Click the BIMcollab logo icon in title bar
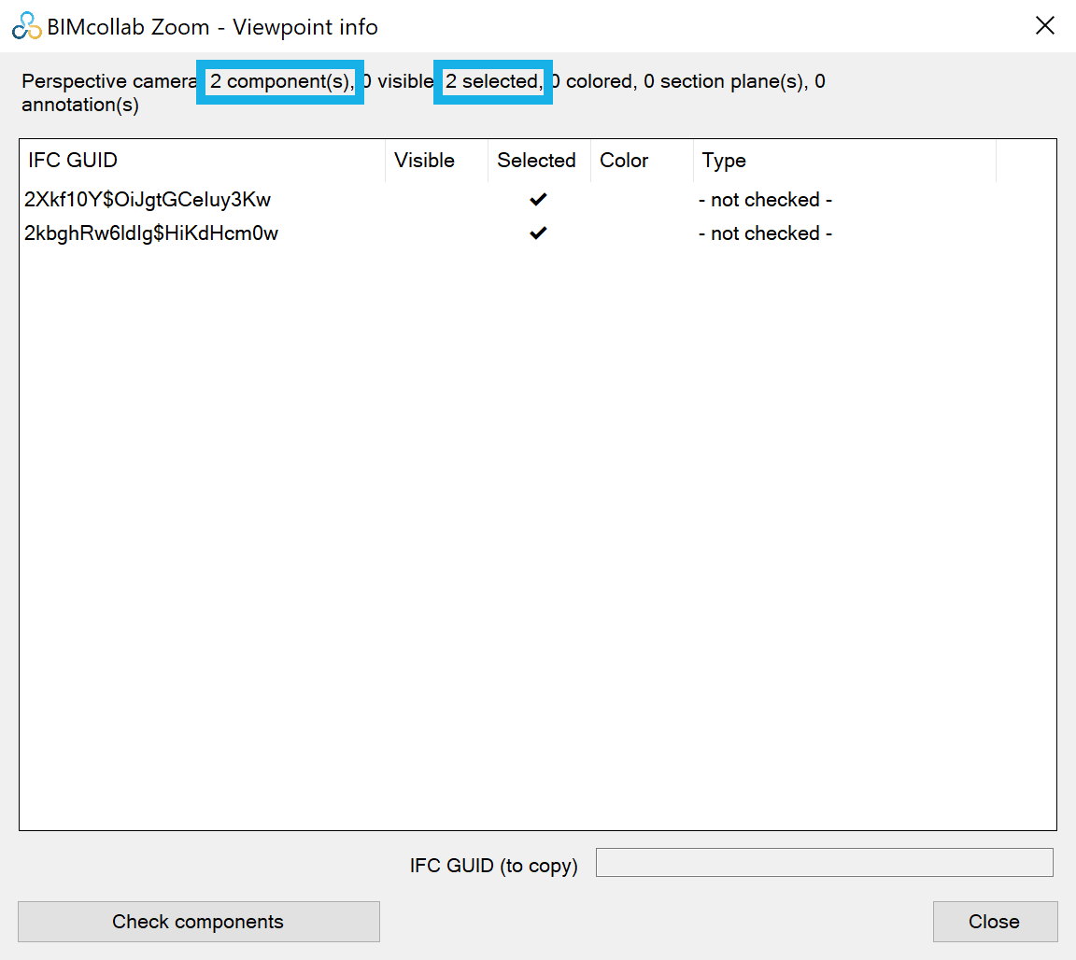Screen dimensions: 1076x960 point(27,26)
